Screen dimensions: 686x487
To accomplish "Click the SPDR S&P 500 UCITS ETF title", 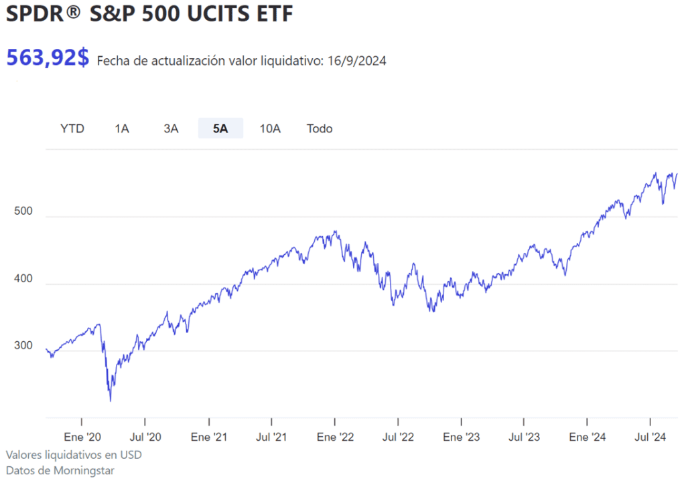I will (x=149, y=13).
